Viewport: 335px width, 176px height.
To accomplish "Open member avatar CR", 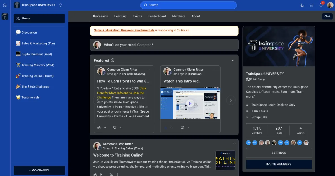I will tap(248, 143).
